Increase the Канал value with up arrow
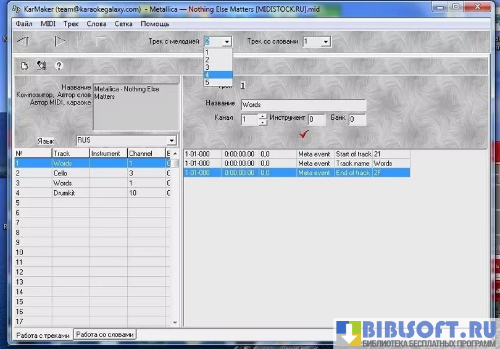The height and width of the screenshot is (349, 500). pyautogui.click(x=262, y=116)
